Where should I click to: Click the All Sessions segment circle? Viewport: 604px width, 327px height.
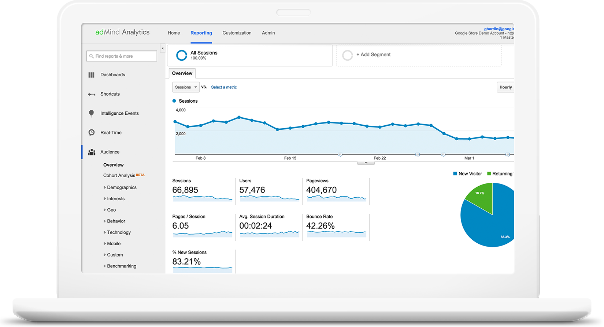click(x=181, y=55)
